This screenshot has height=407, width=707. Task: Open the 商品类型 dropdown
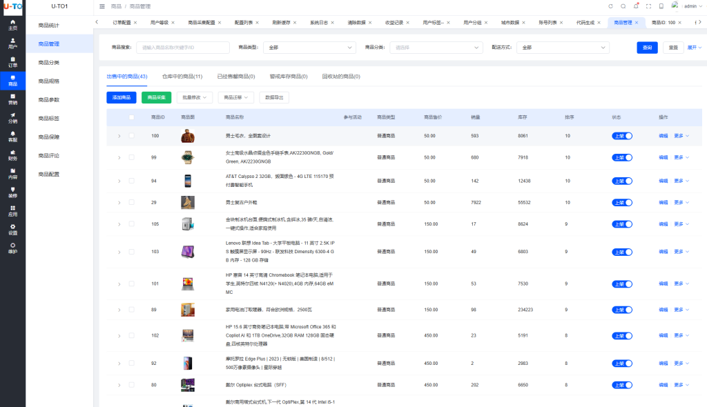(309, 48)
